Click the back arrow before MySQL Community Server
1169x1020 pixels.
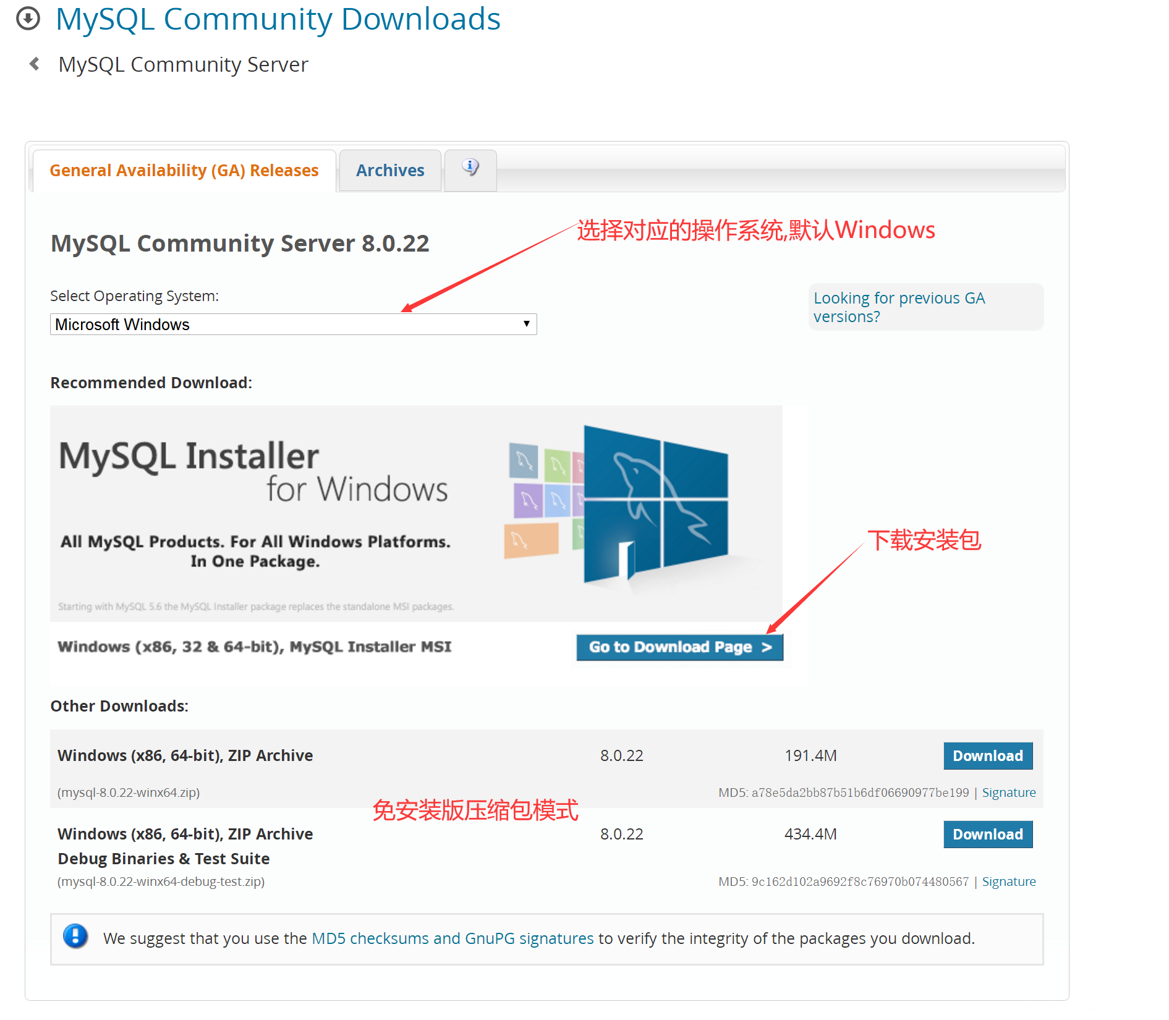[35, 64]
